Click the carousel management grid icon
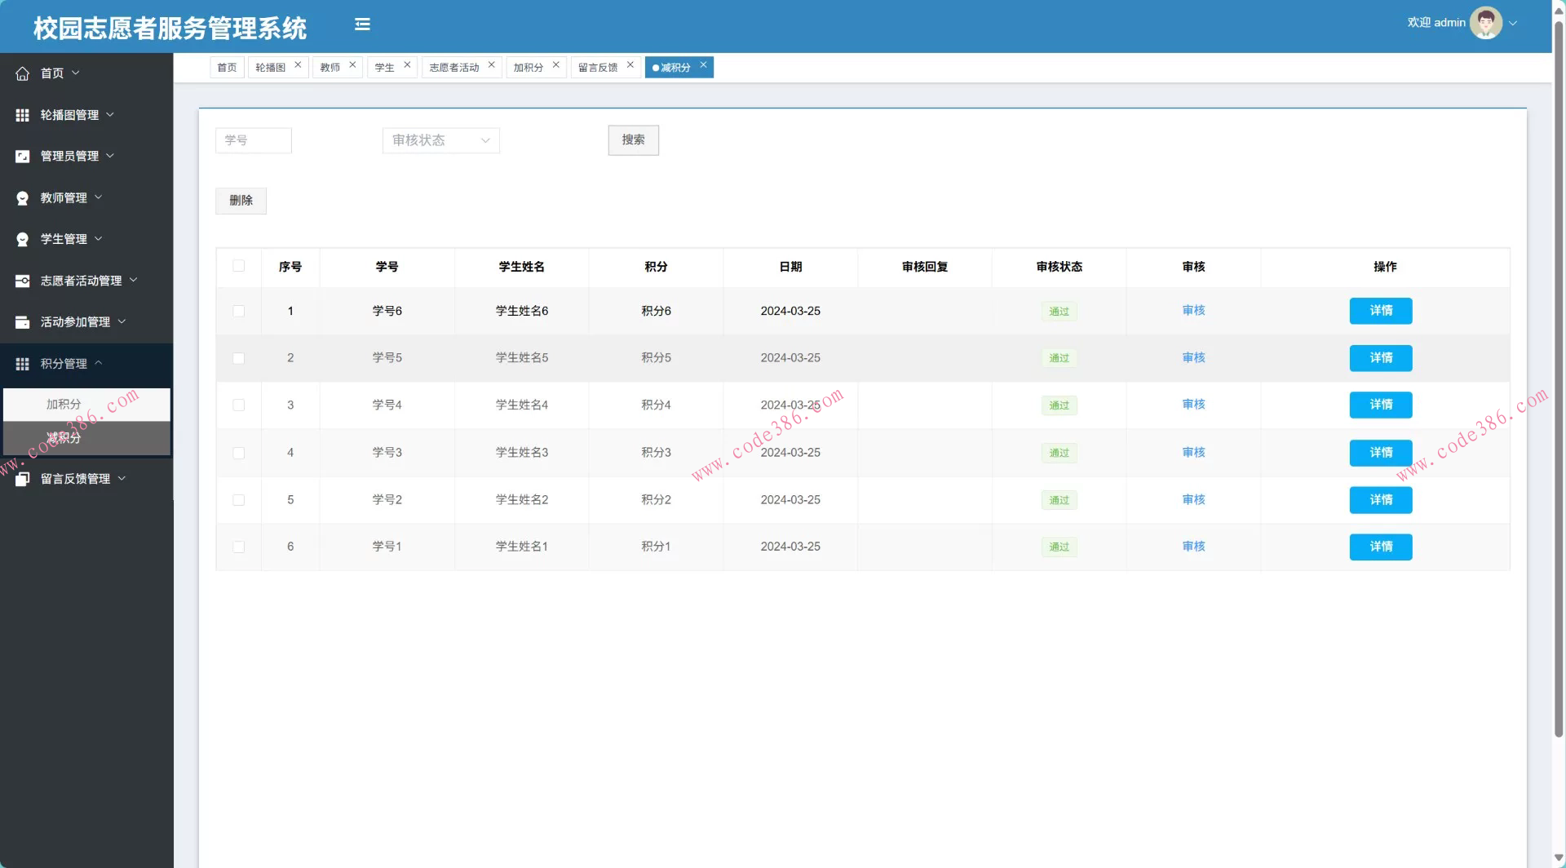The width and height of the screenshot is (1566, 868). 23,115
